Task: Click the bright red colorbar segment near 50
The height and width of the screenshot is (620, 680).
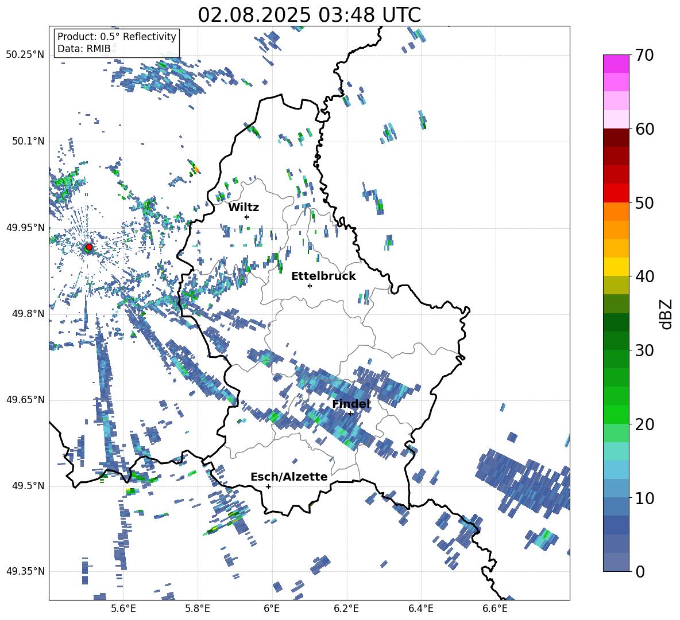Action: tap(616, 193)
